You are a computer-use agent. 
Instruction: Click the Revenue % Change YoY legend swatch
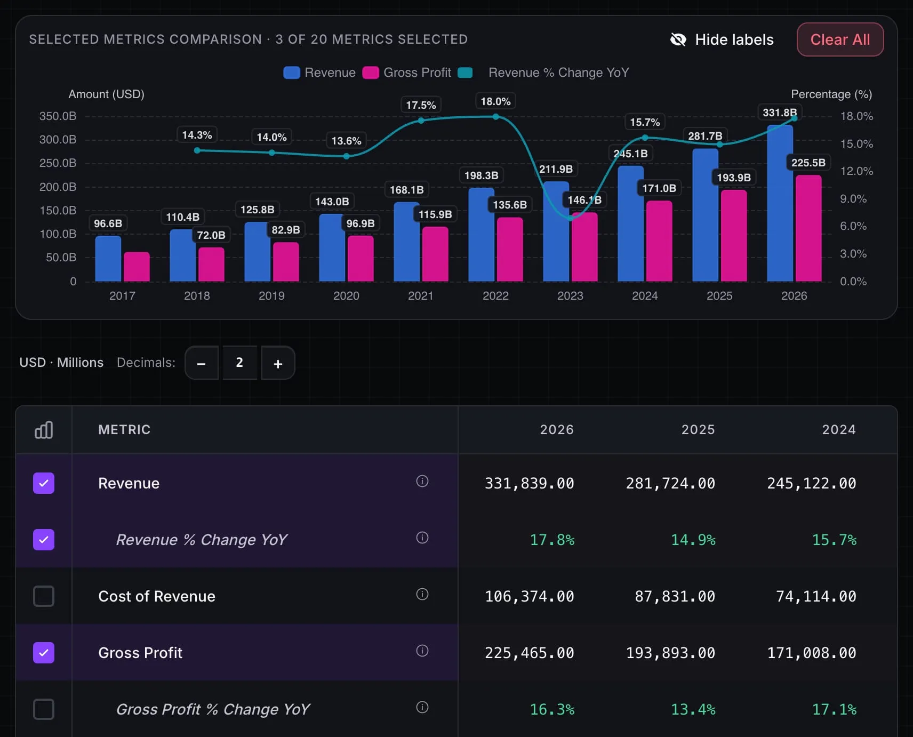465,73
